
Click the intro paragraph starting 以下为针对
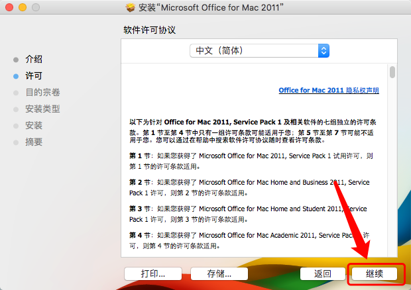pos(253,131)
